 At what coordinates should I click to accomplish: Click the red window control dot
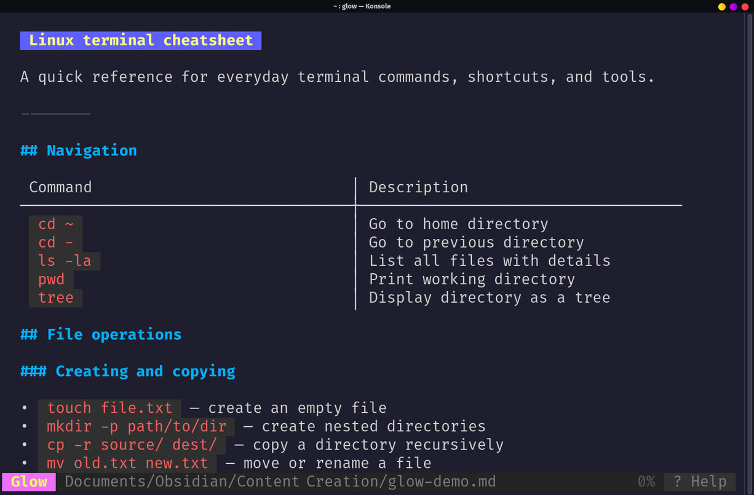click(744, 6)
